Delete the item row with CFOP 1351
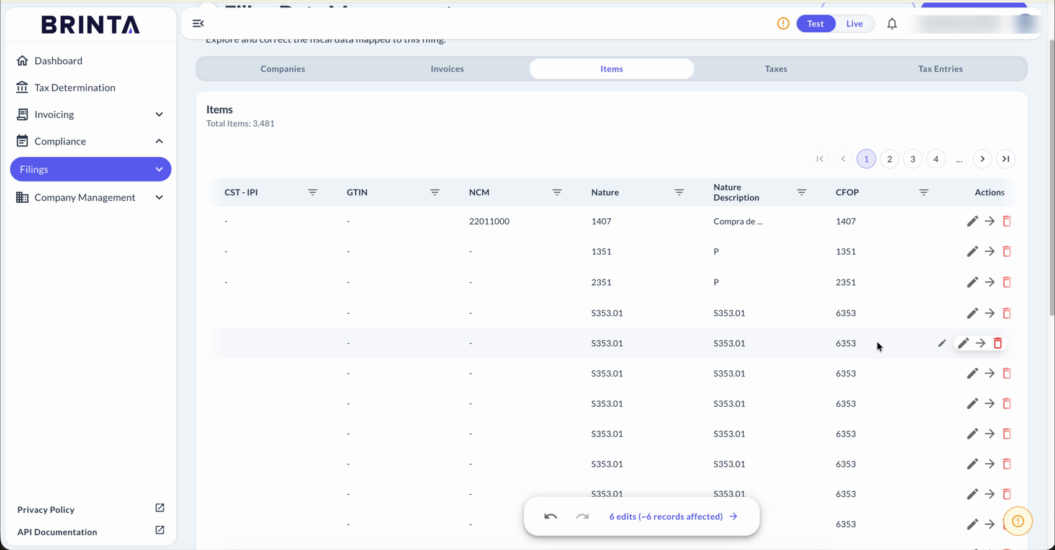Screen dimensions: 1055x550 click(x=1007, y=252)
